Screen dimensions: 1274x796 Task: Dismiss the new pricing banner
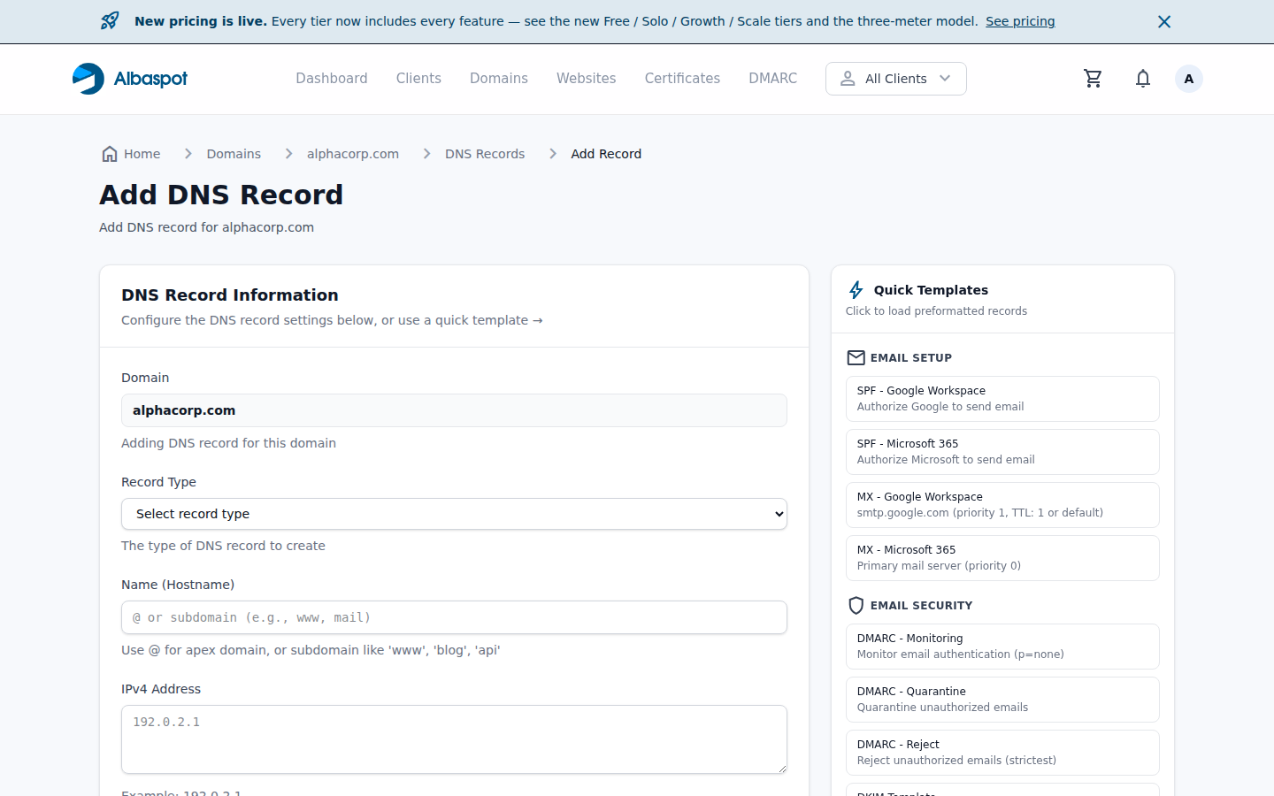pos(1164,21)
